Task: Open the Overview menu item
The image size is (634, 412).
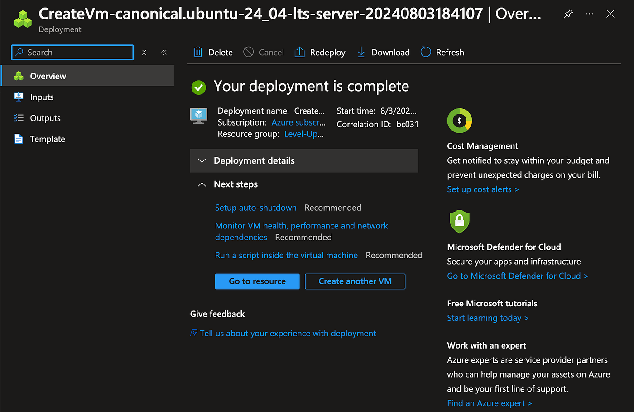Action: coord(88,76)
